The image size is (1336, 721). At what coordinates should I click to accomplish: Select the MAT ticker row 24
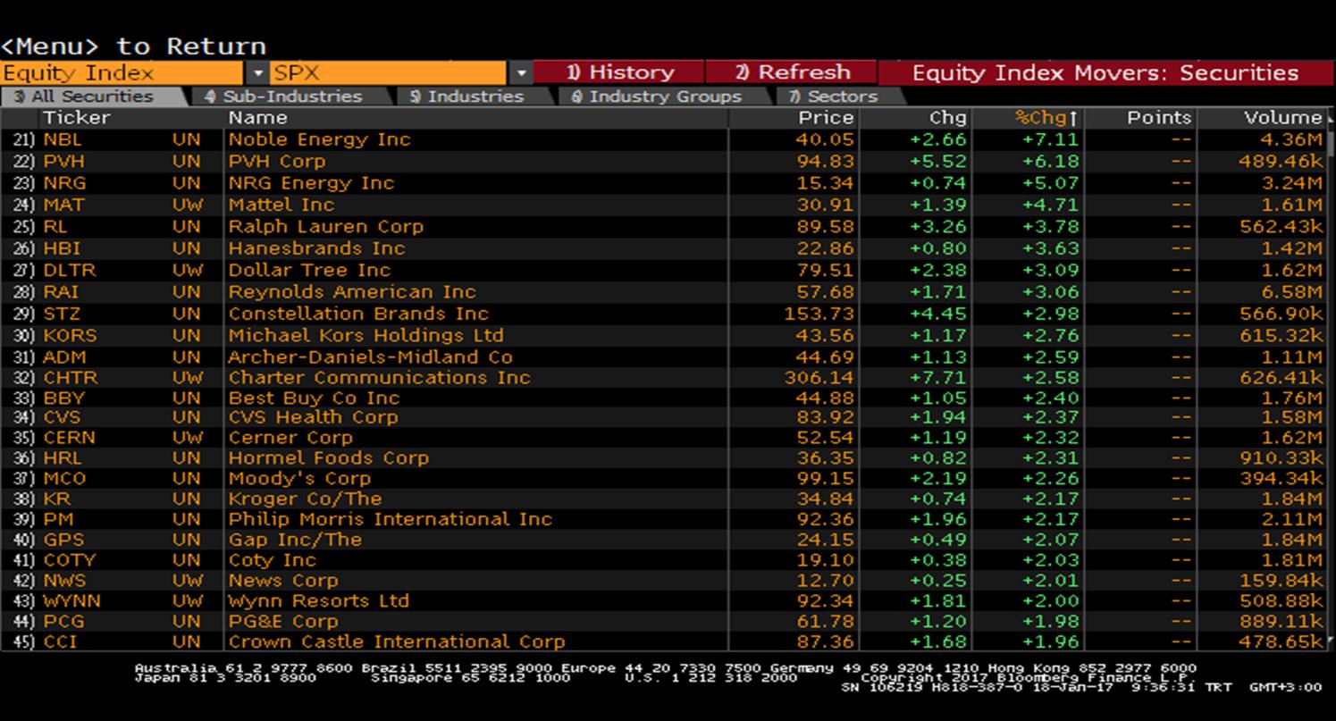(63, 205)
